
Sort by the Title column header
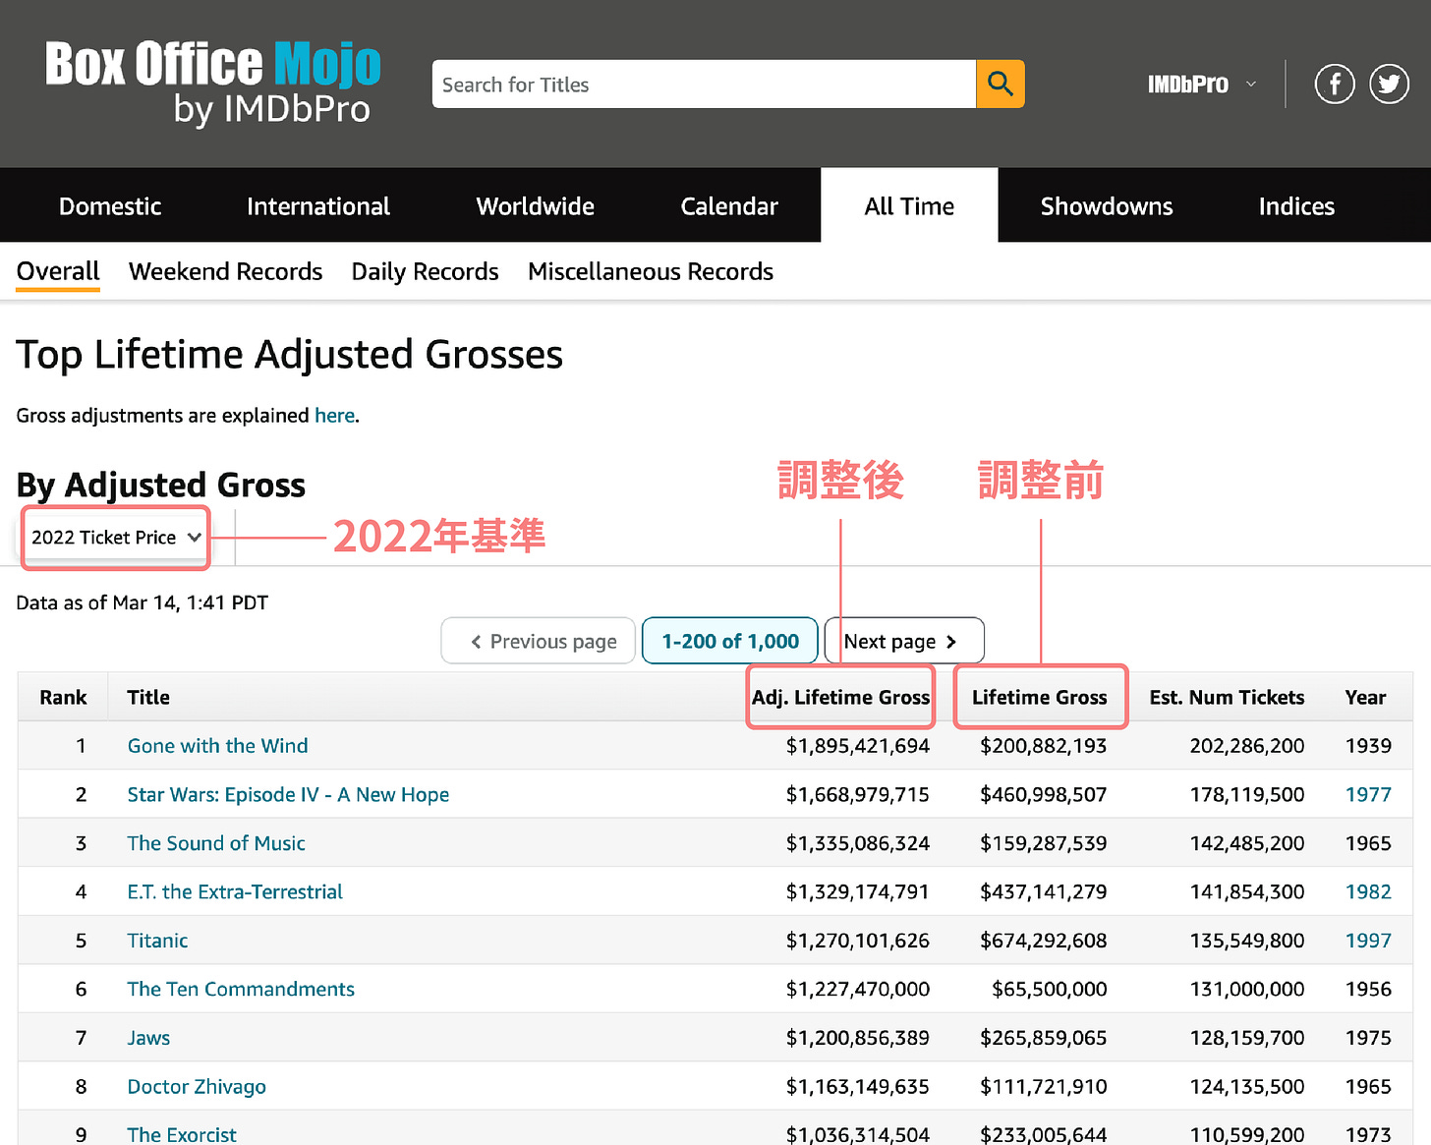click(x=148, y=697)
